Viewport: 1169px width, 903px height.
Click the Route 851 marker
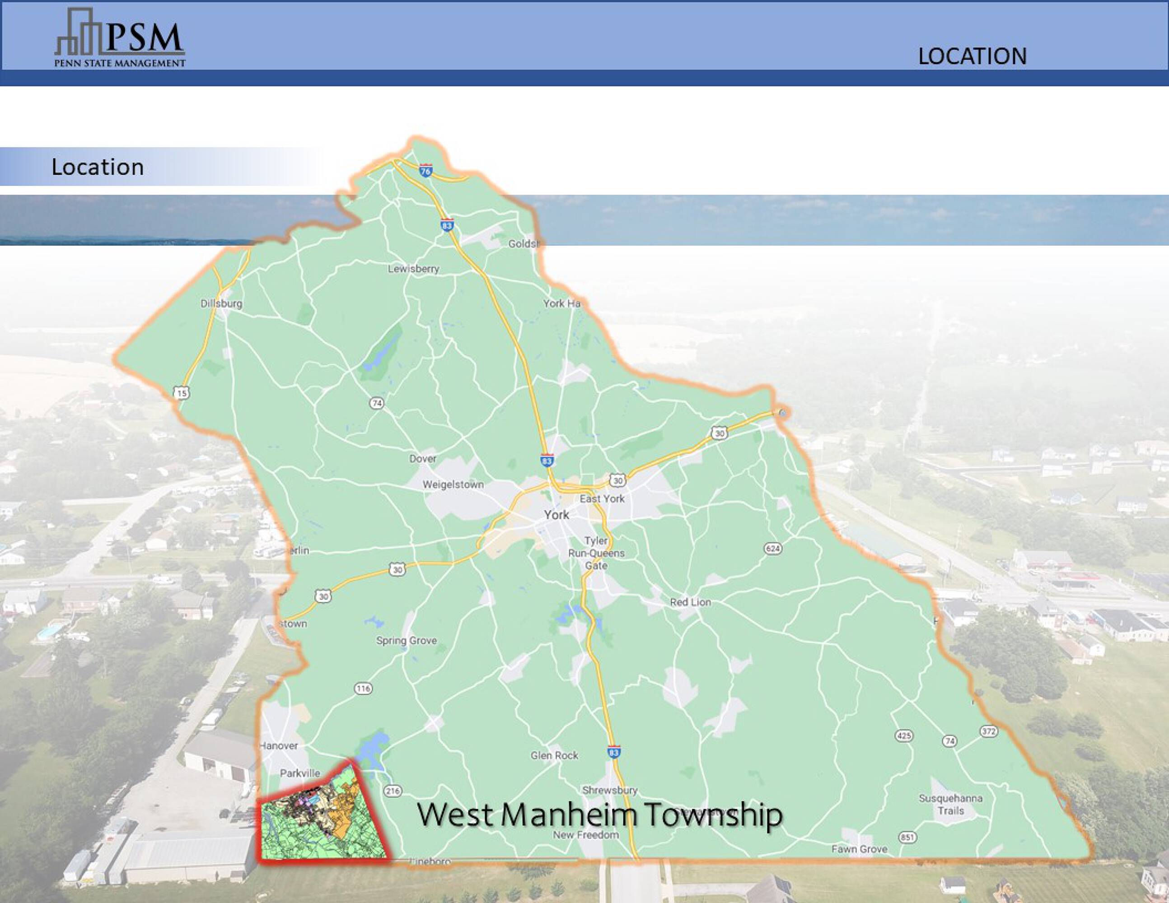coord(907,837)
